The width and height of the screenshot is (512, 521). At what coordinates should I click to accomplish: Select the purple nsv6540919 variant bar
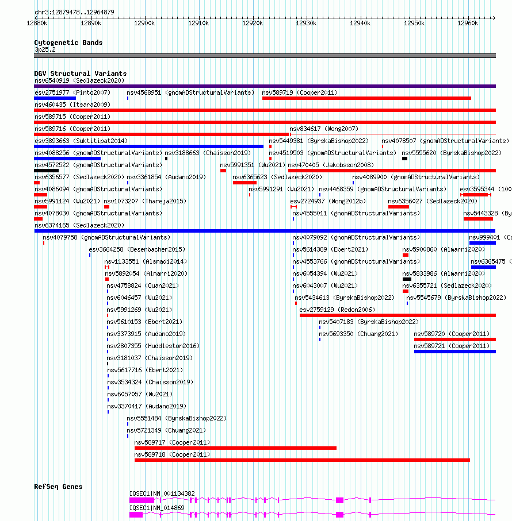point(265,86)
